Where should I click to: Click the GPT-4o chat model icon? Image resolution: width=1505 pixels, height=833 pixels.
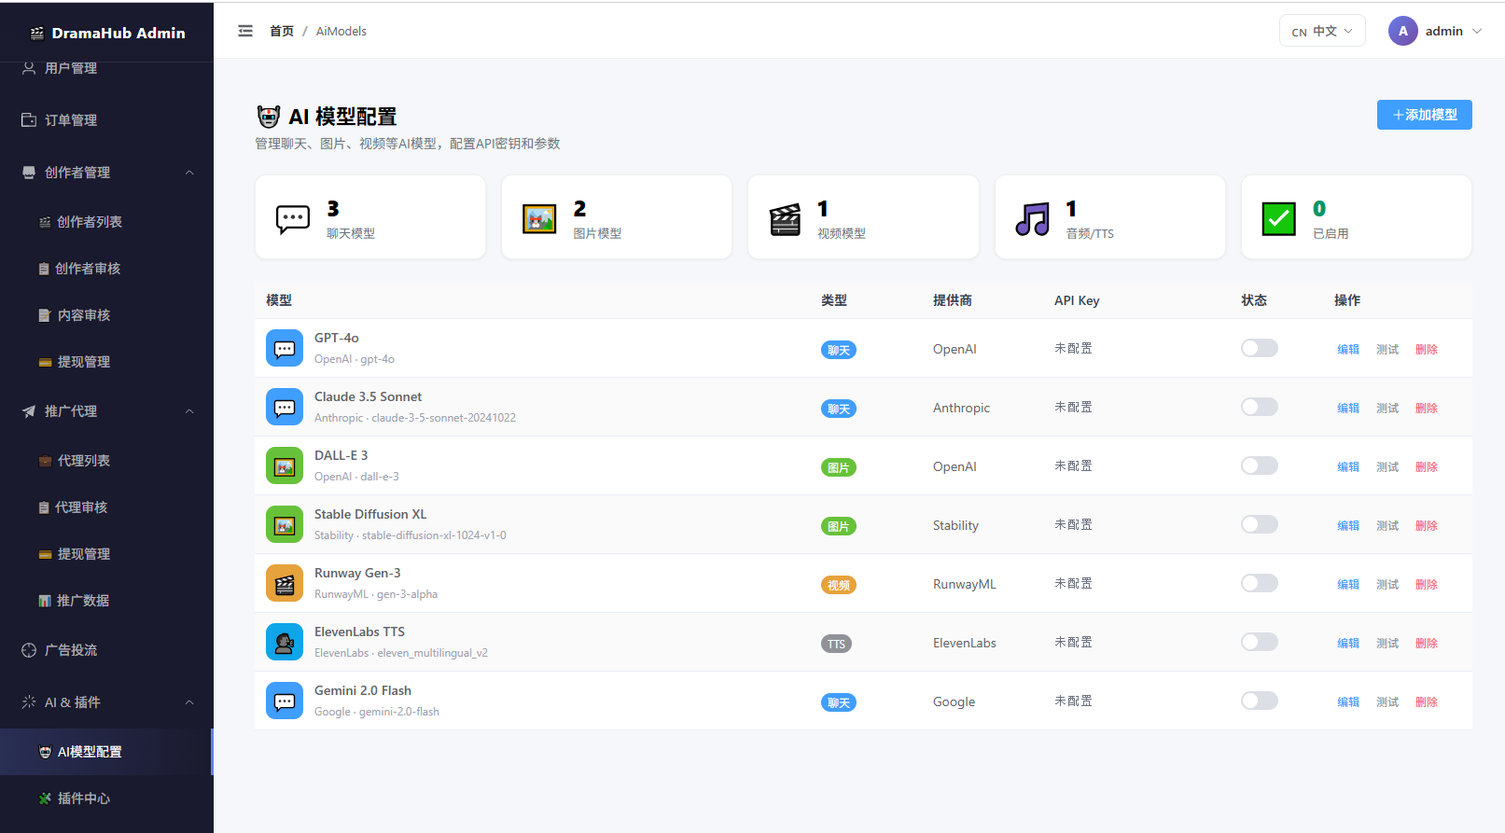click(285, 348)
